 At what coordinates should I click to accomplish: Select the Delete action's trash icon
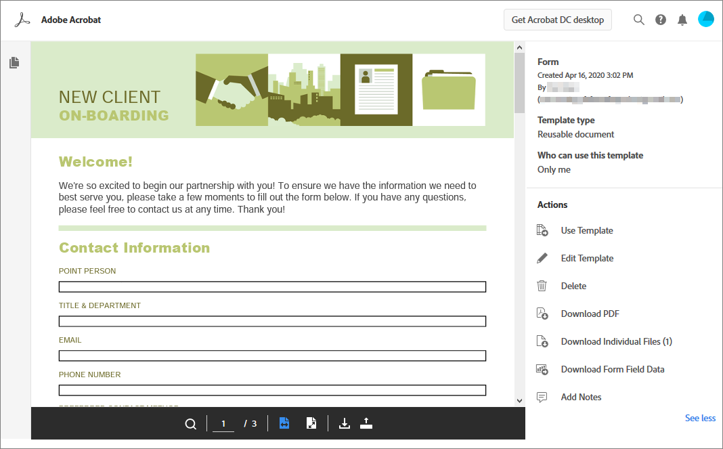coord(542,286)
